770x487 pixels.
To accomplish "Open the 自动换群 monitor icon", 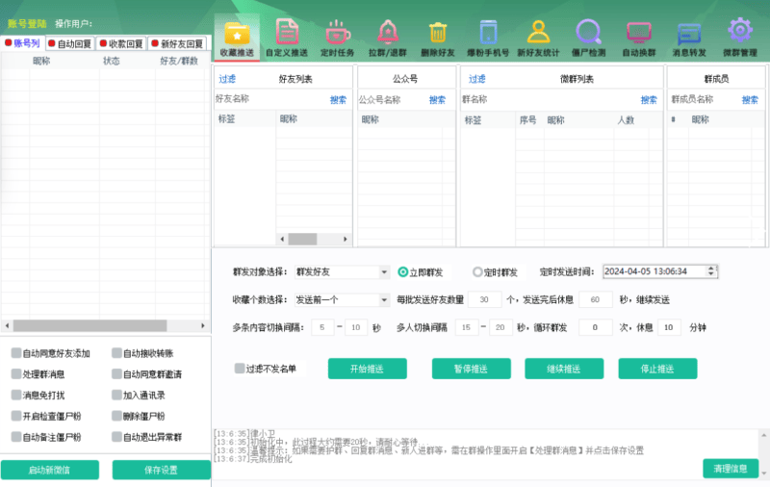I will pyautogui.click(x=639, y=38).
